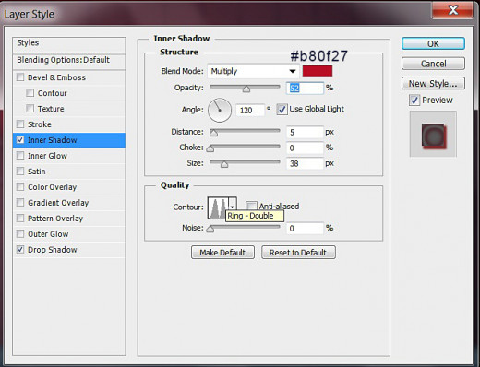
Task: Open the Gradient Overlay settings row
Action: coord(69,203)
